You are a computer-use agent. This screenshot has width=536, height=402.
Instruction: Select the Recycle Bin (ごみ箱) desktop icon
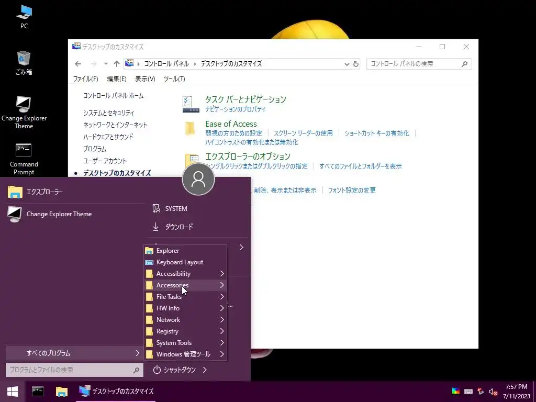24,63
